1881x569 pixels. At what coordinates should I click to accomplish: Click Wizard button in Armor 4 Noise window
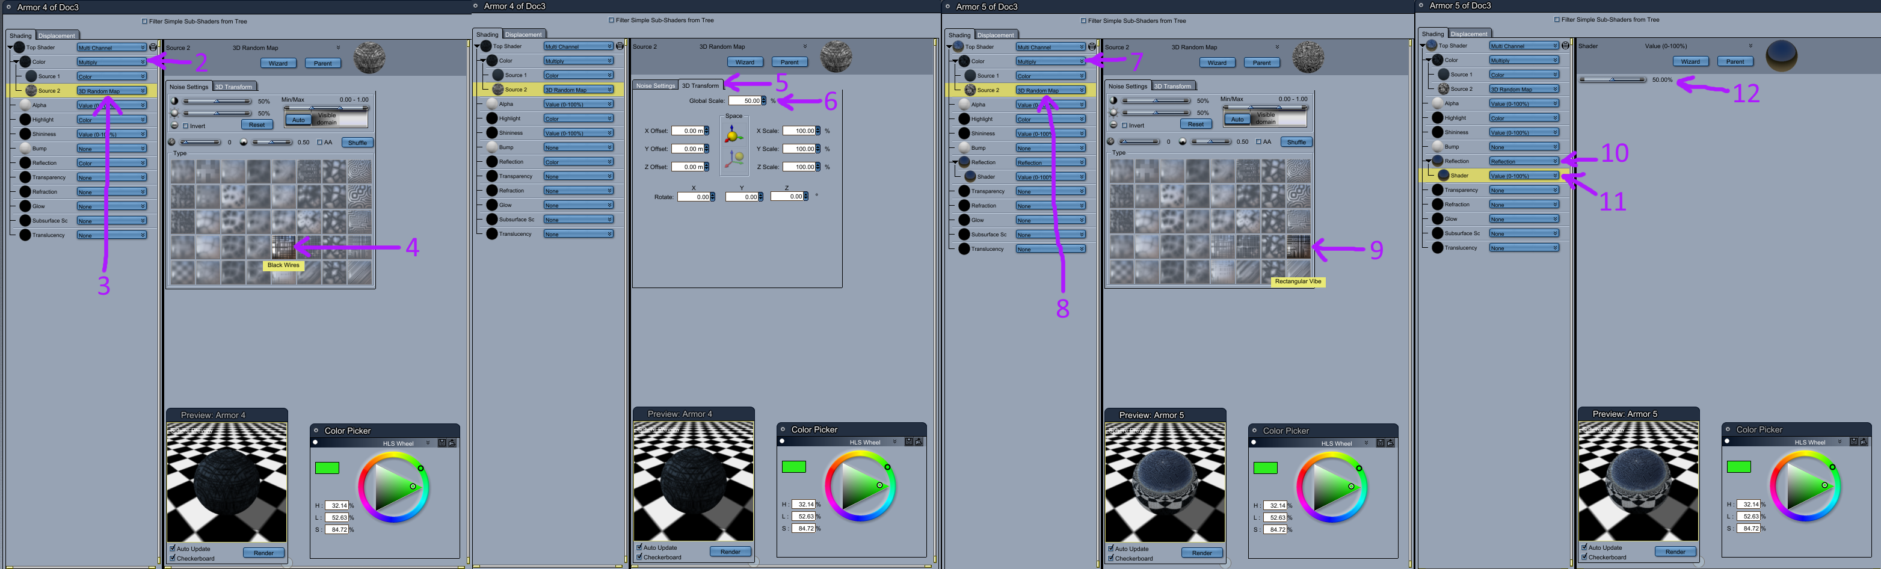(278, 64)
